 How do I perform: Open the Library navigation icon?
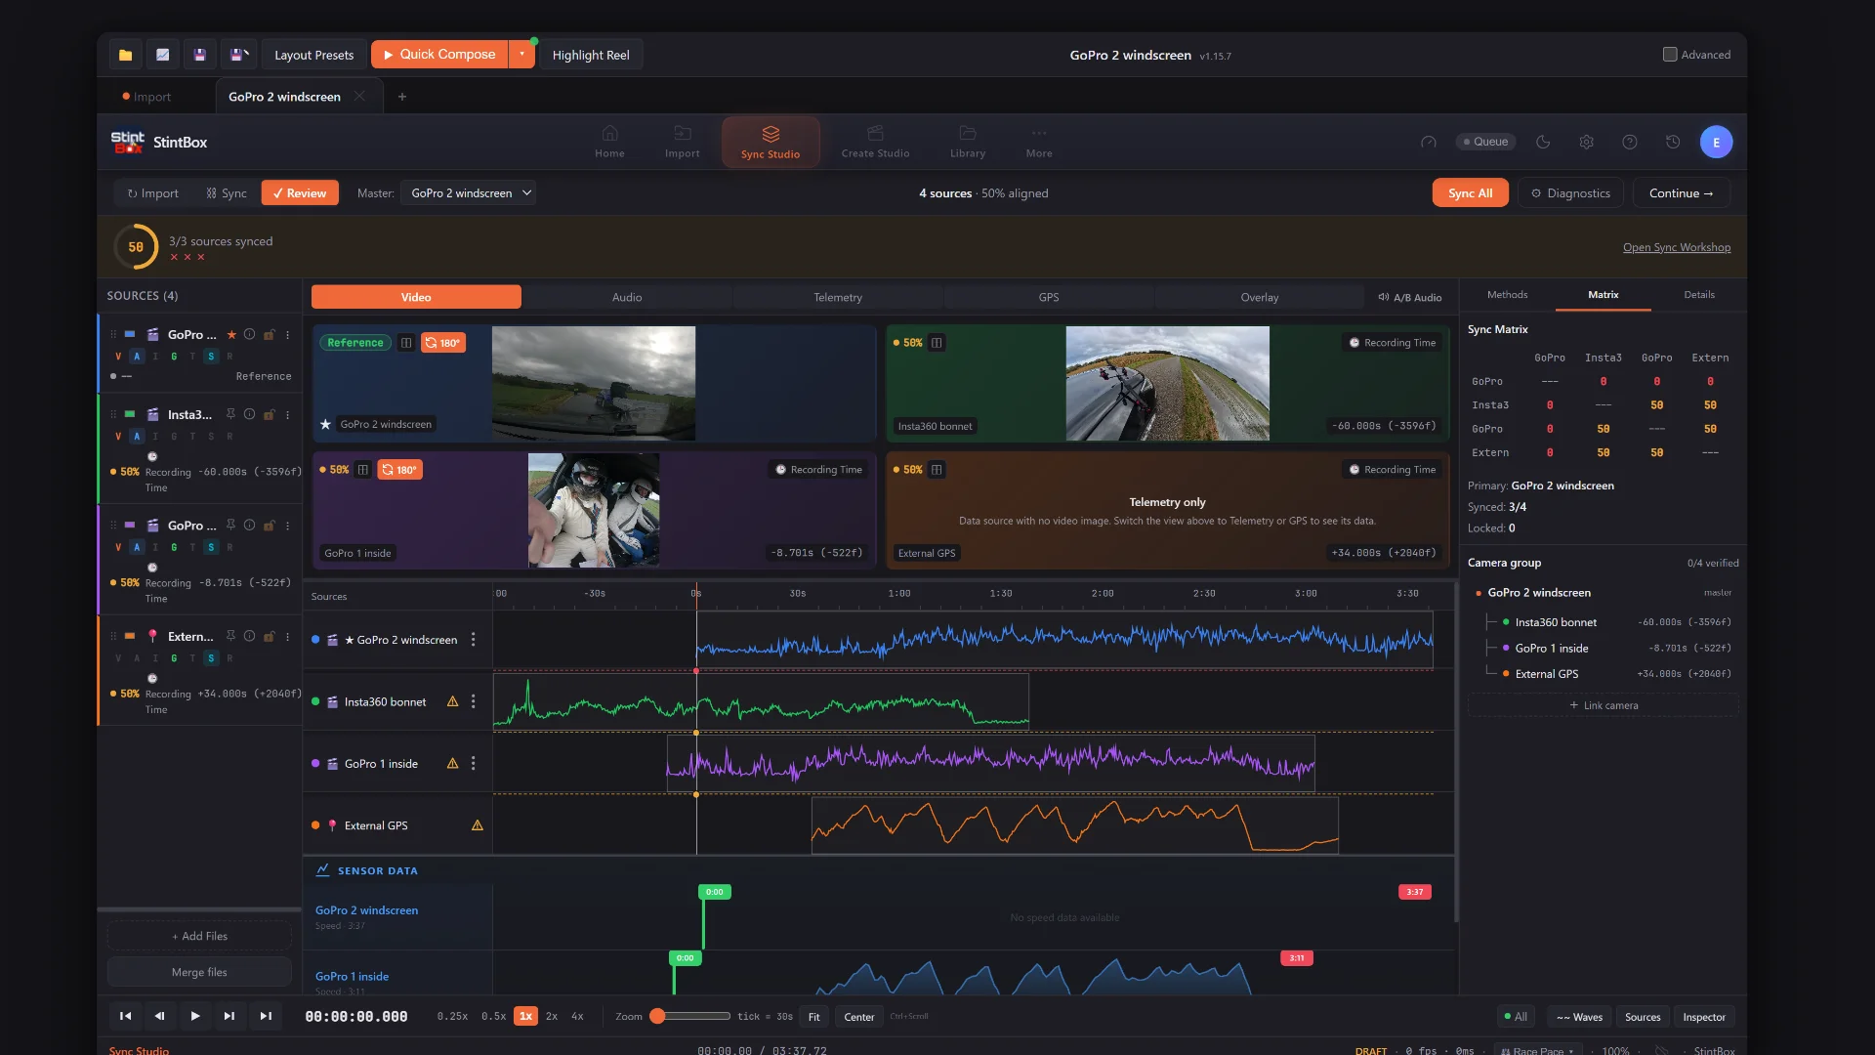coord(968,142)
